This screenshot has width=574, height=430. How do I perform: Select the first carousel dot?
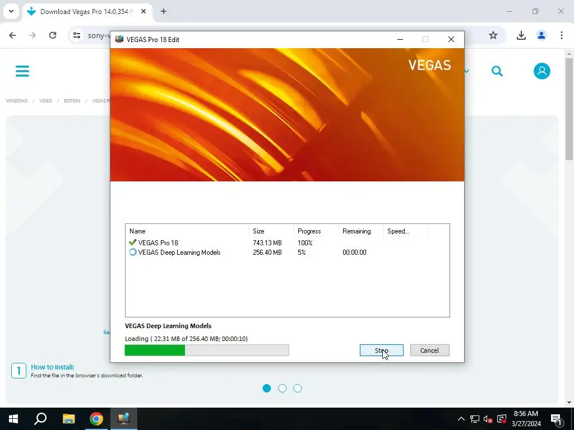[266, 389]
